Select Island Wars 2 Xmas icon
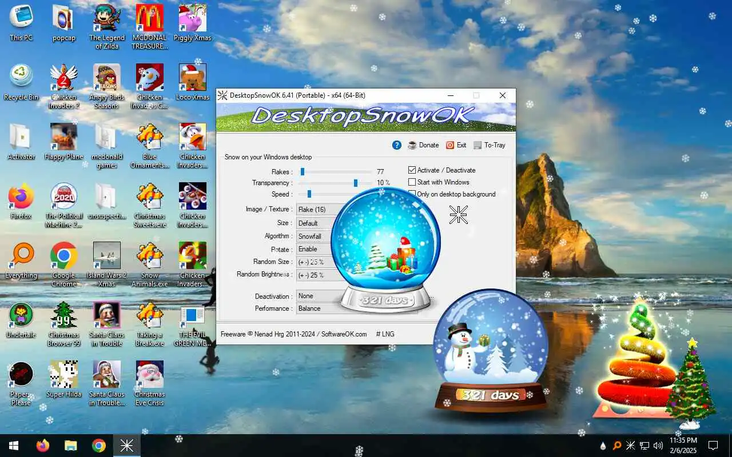This screenshot has width=732, height=457. click(x=106, y=265)
